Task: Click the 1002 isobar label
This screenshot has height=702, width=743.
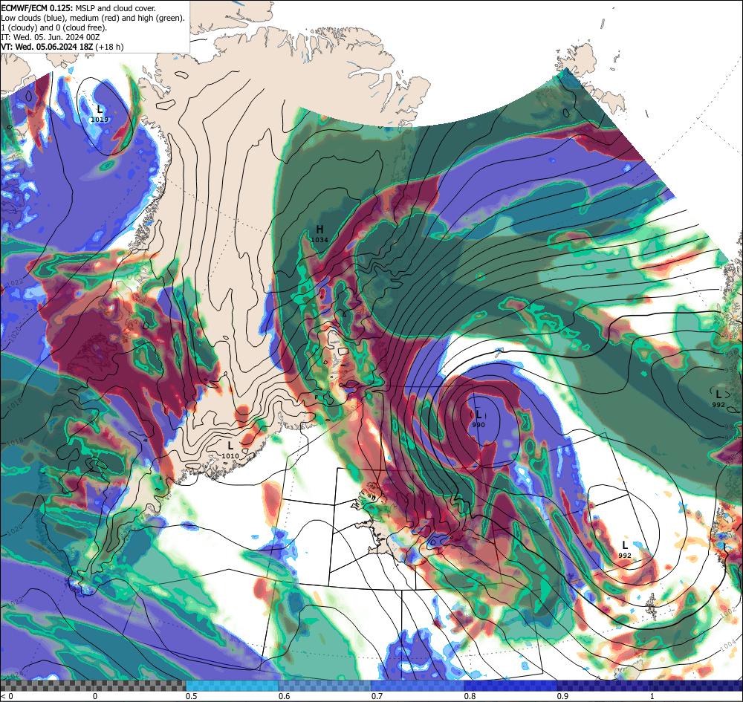Action: click(728, 612)
